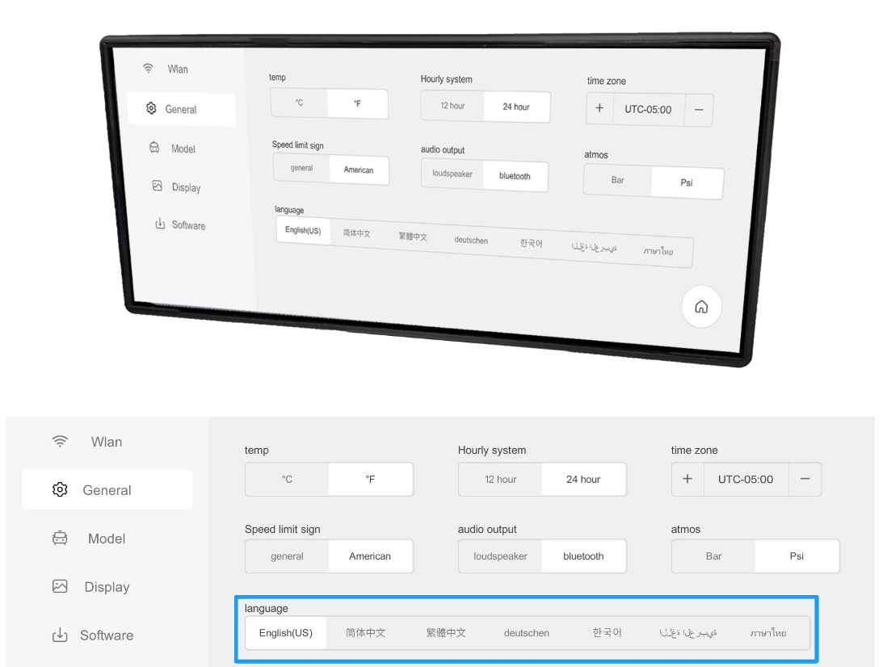This screenshot has width=883, height=667.
Task: Click the Software download icon on the tilted device
Action: pos(160,224)
